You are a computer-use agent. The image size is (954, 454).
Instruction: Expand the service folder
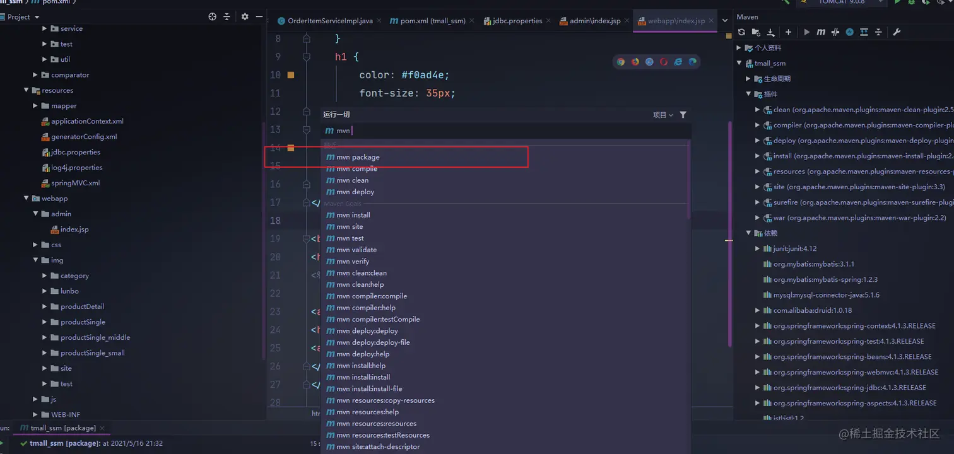click(45, 28)
